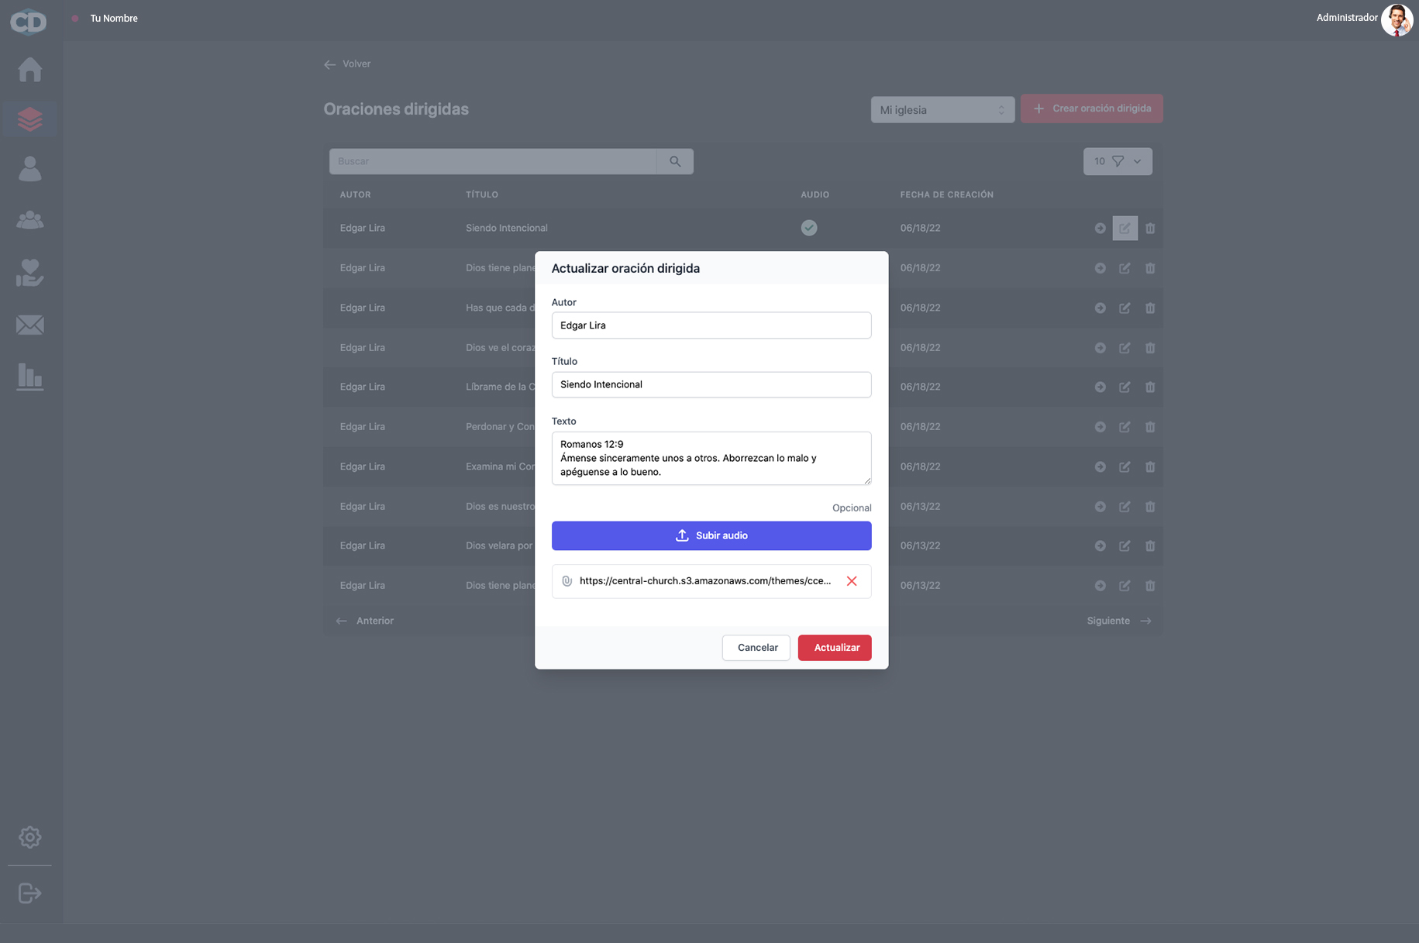1419x943 pixels.
Task: Click the Subir audio button
Action: [711, 536]
